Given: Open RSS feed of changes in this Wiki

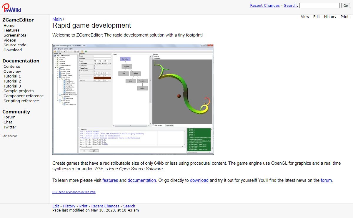Looking at the screenshot, I should pyautogui.click(x=74, y=192).
